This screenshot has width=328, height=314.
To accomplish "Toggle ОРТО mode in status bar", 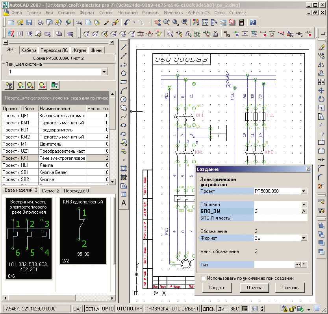I will pyautogui.click(x=108, y=308).
